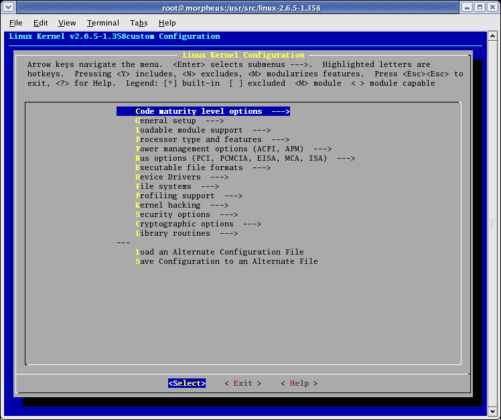Screen dimensions: 501x420
Task: Open the File menu
Action: [x=16, y=23]
